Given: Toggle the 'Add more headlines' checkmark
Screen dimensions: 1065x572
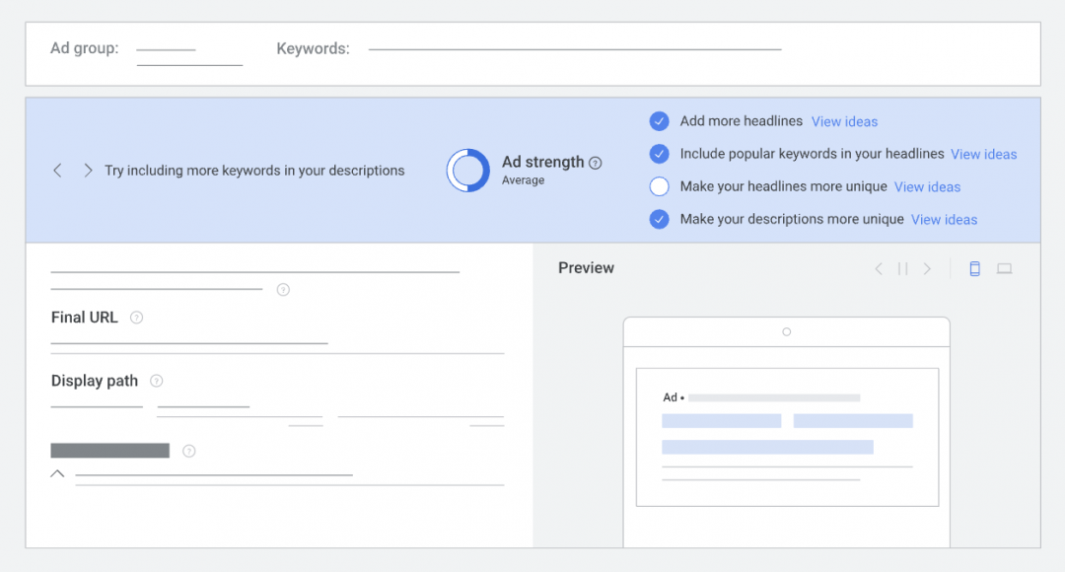Looking at the screenshot, I should coord(660,121).
